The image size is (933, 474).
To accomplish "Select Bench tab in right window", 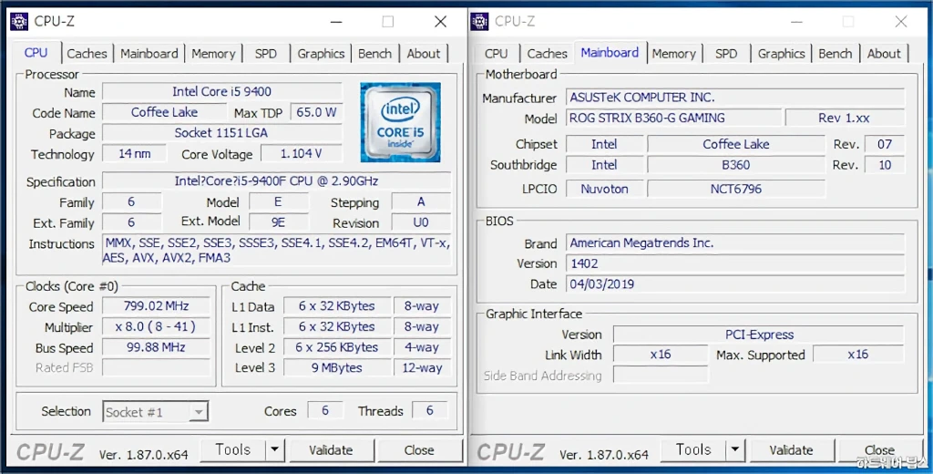I will [836, 54].
